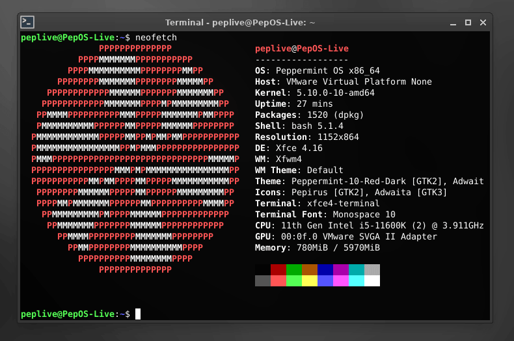Click the red peplive@PepOS-Live header text
The height and width of the screenshot is (341, 514).
point(301,49)
